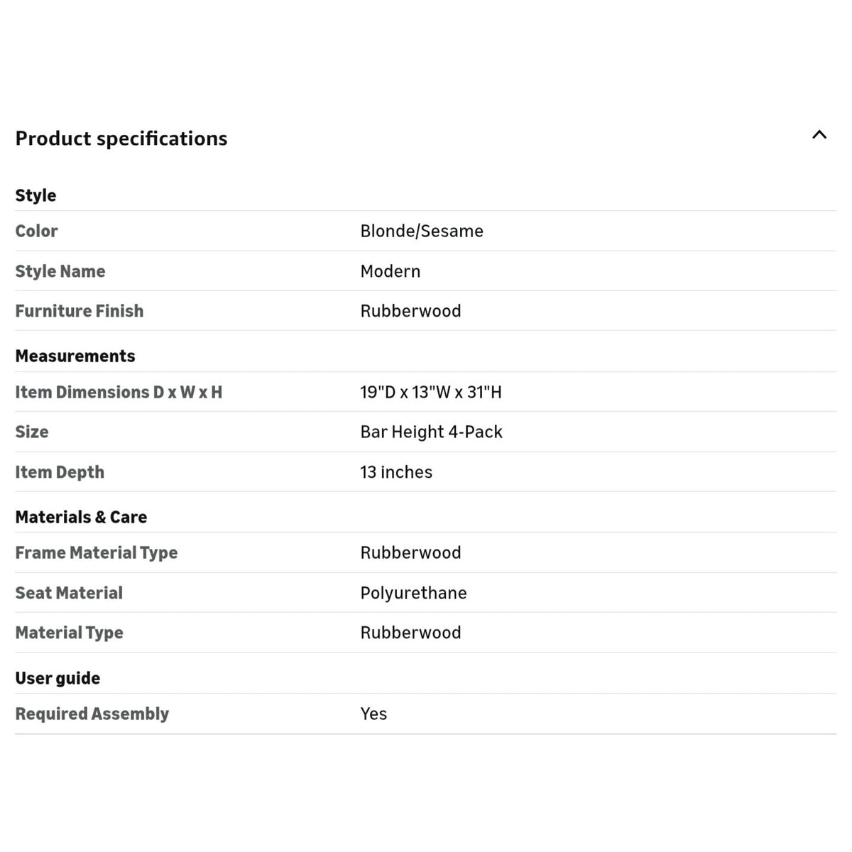Click Item Dimensions D x W x H label

[x=119, y=392]
